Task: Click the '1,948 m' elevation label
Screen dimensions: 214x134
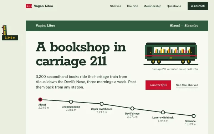Action: point(163,121)
